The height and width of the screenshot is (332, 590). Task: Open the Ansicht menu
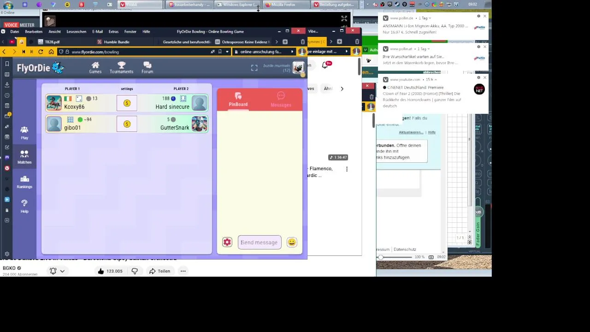point(54,31)
